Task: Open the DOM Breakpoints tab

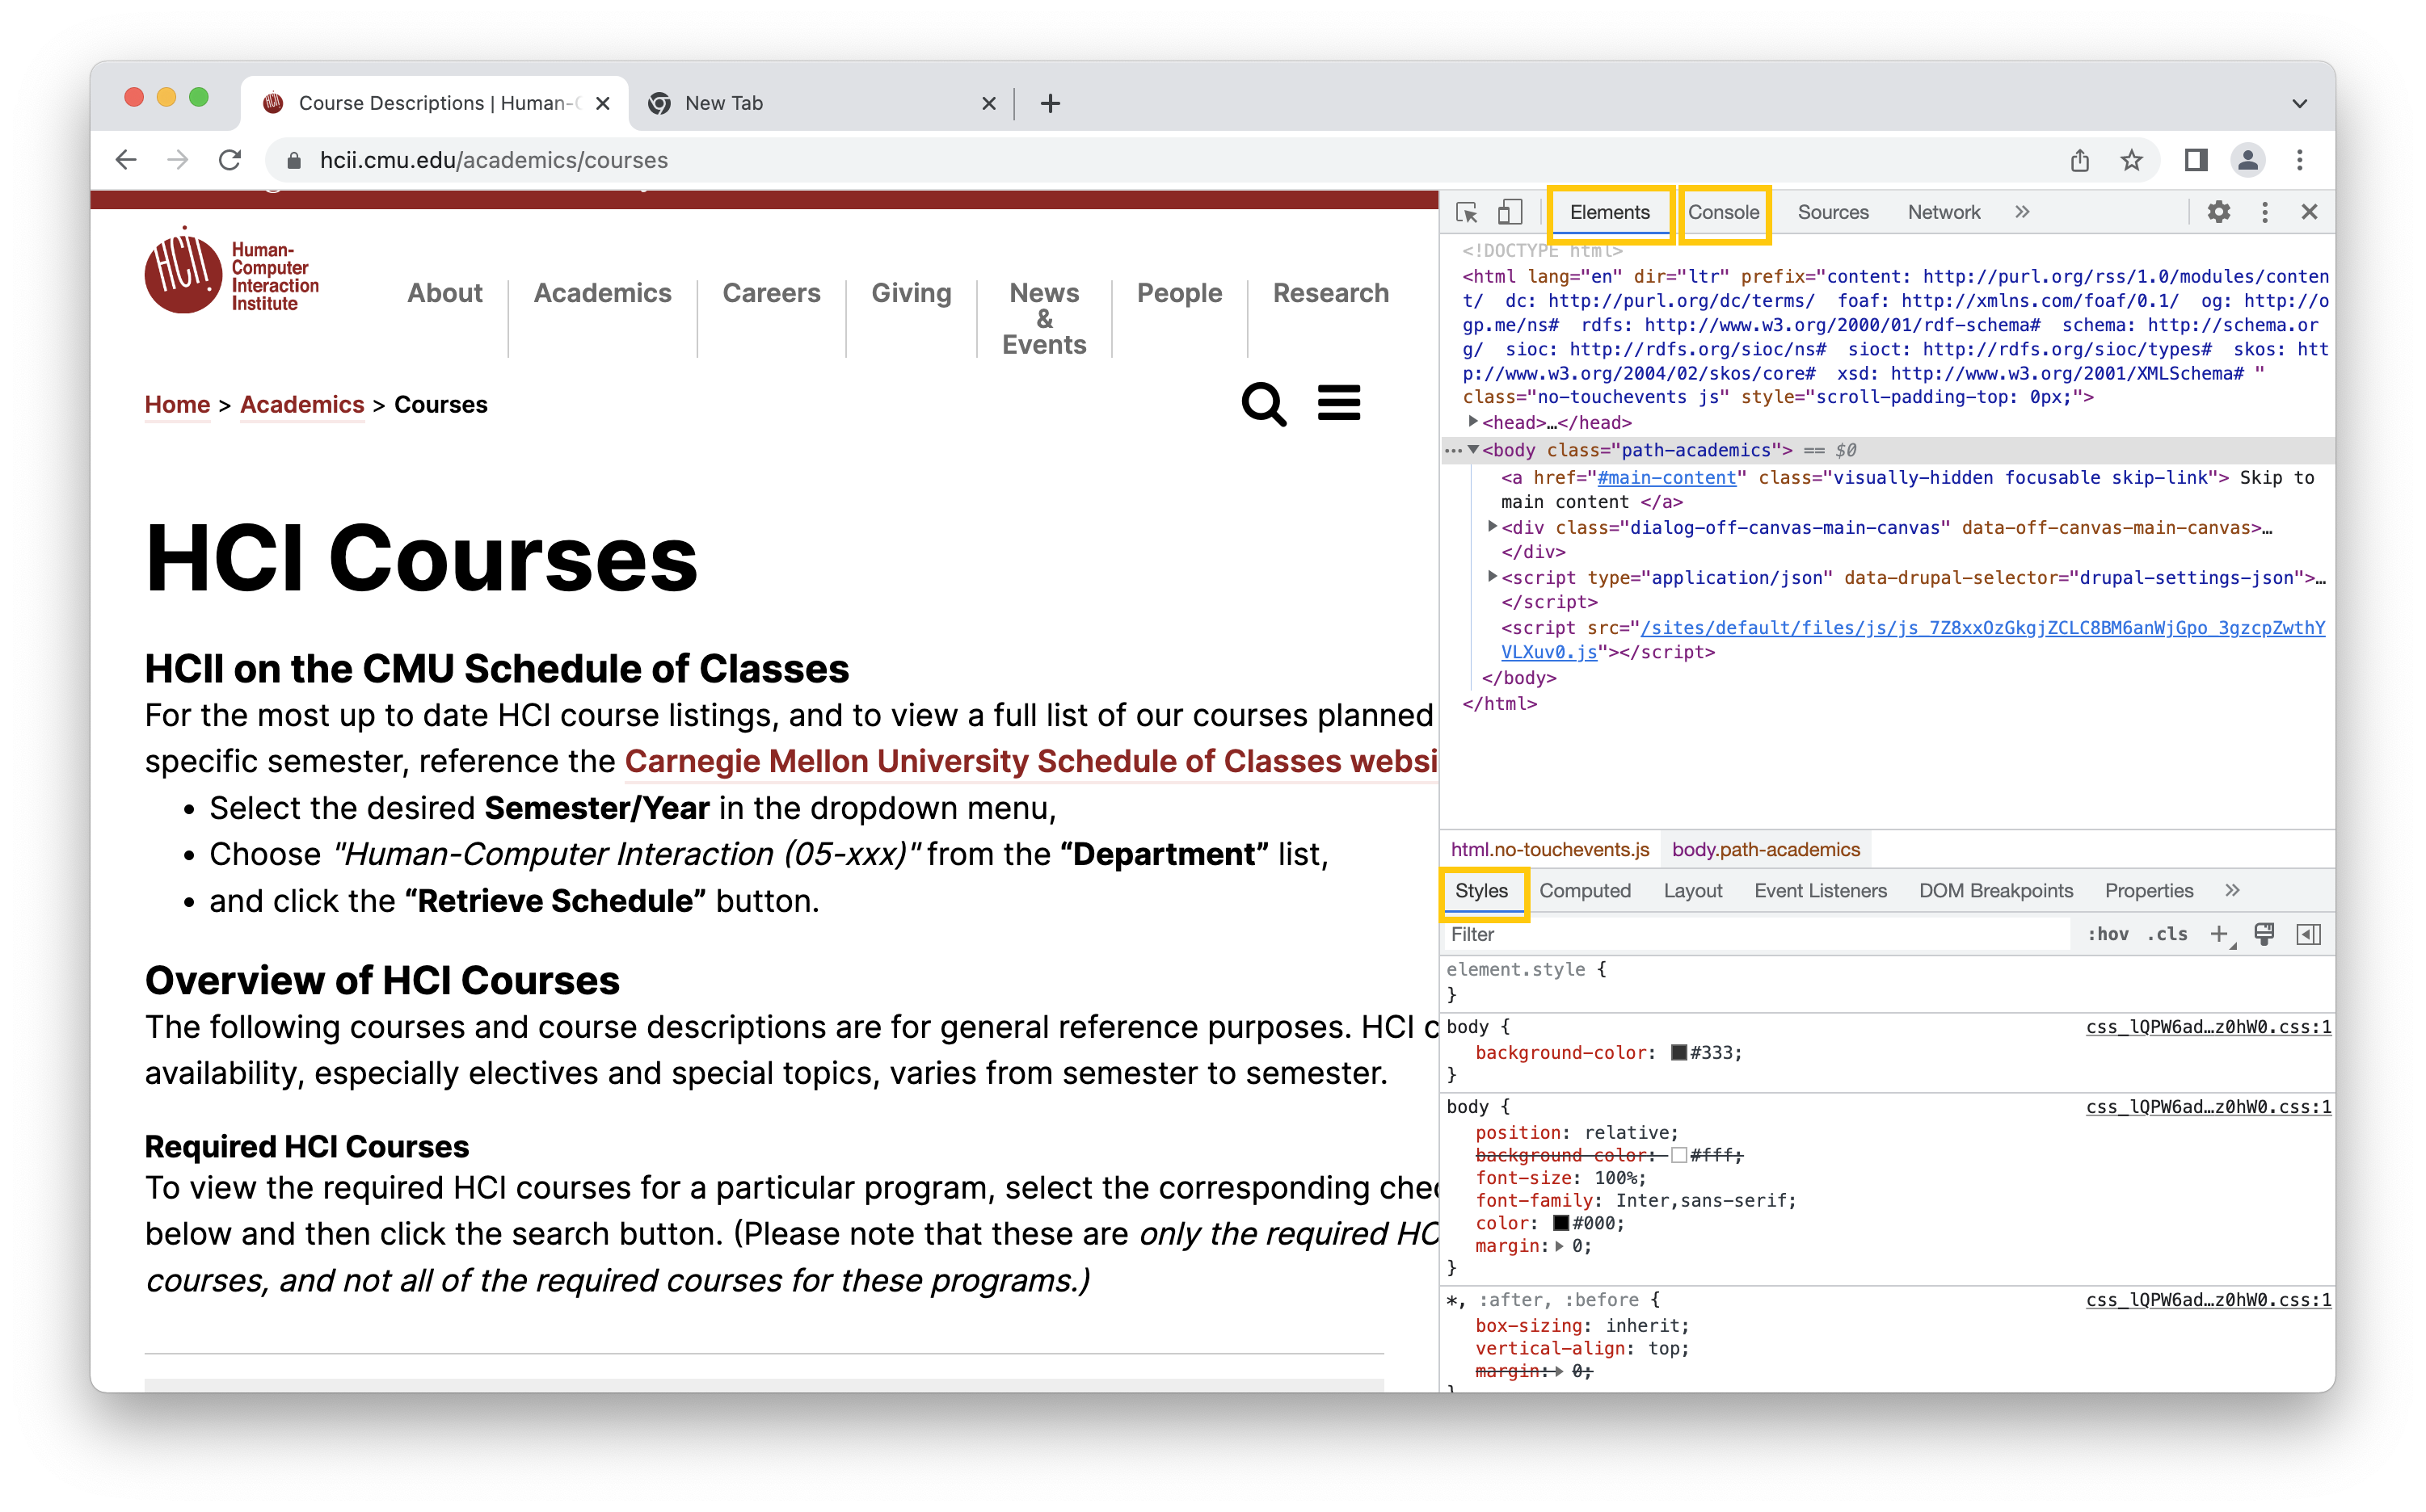Action: click(x=1994, y=891)
